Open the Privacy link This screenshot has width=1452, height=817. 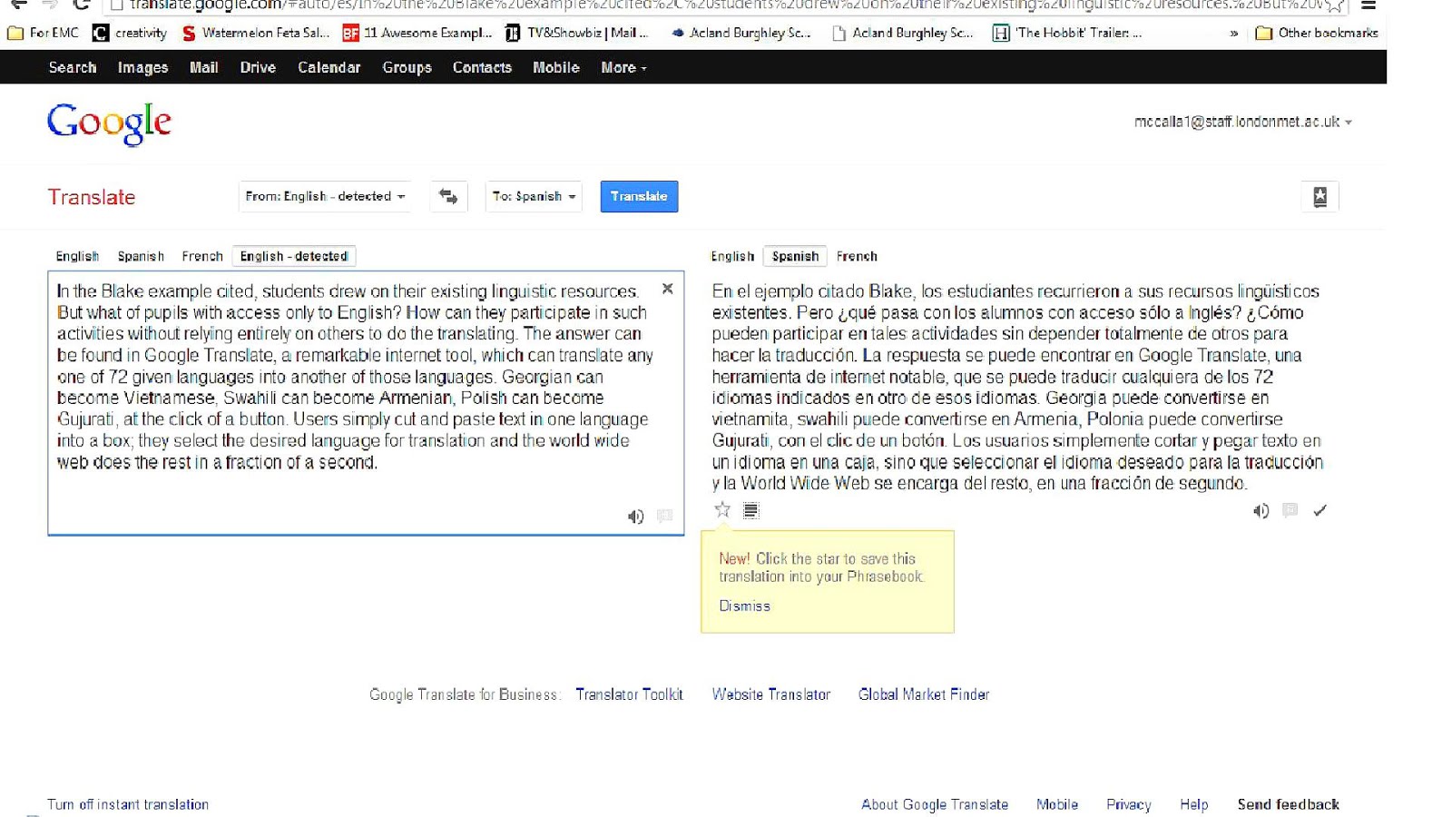[1128, 804]
